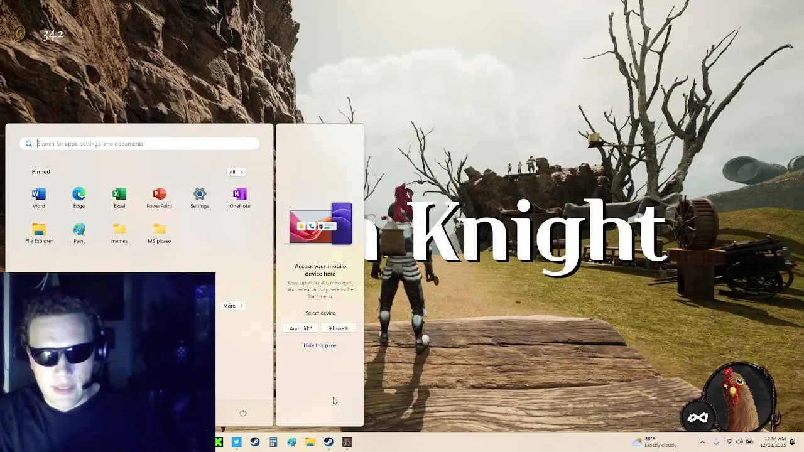Launch Paint from pinned apps

click(x=79, y=233)
